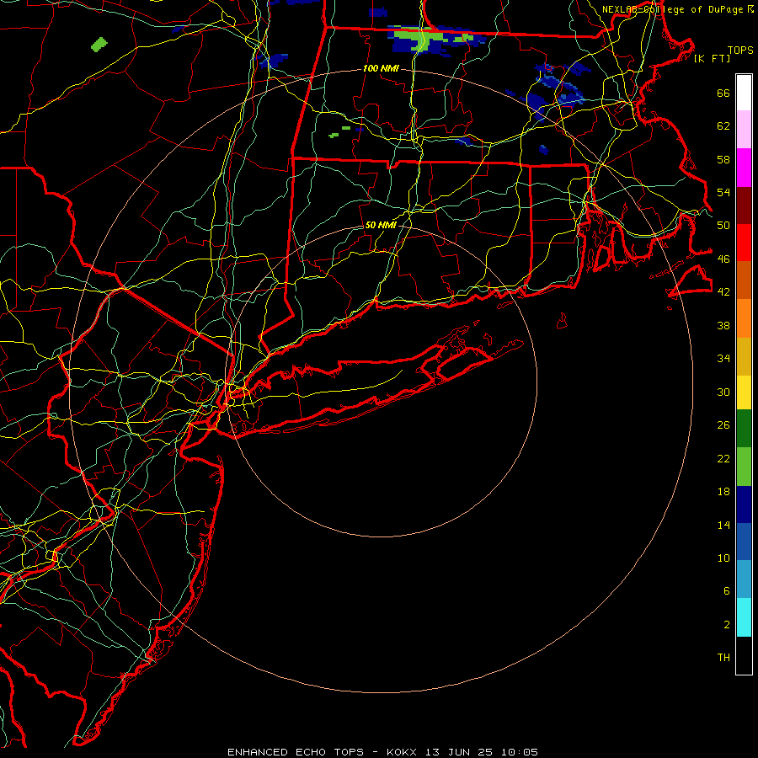758x758 pixels.
Task: Click the dark maroon legend swatch
Action: [x=744, y=206]
